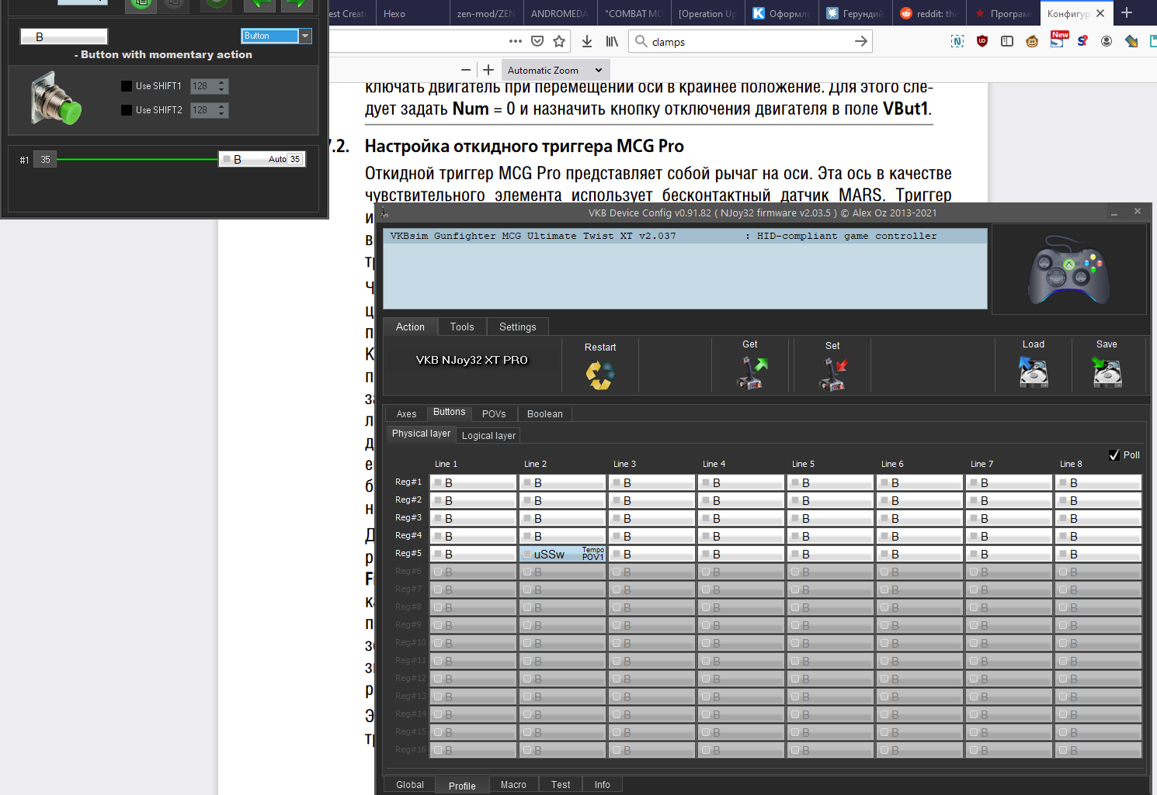Click the #1 value box showing 35
Screen dimensions: 1157x795
(x=45, y=160)
